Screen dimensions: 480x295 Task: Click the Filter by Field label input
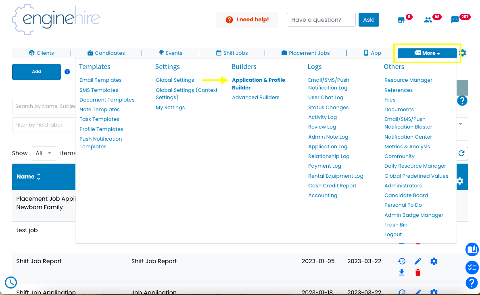click(44, 125)
